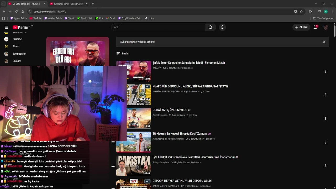
Task: Open the account avatar menu
Action: 325,27
